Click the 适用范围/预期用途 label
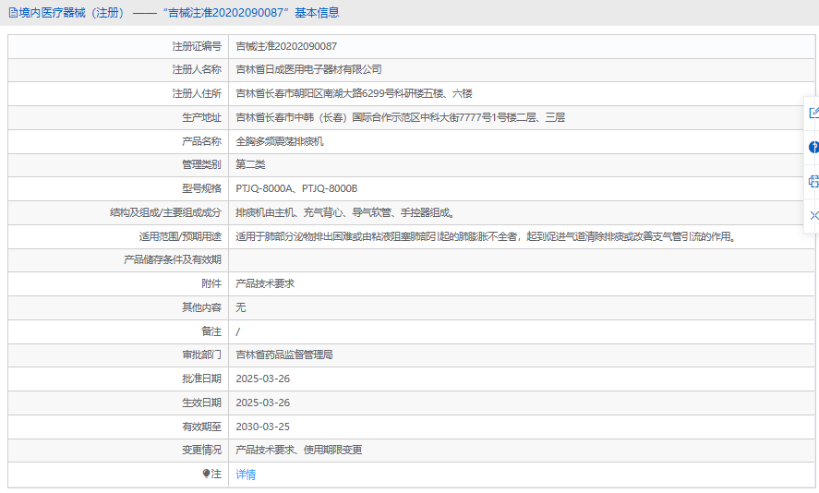The width and height of the screenshot is (819, 493). (x=180, y=236)
